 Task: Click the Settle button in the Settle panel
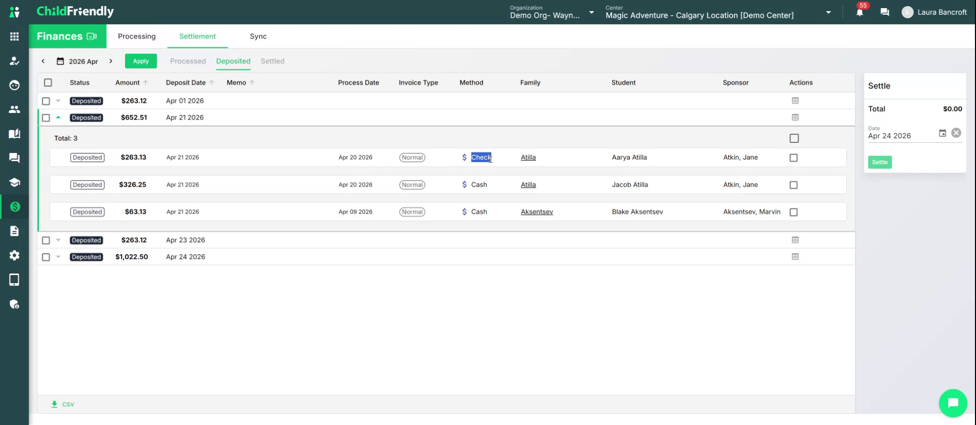[x=880, y=162]
